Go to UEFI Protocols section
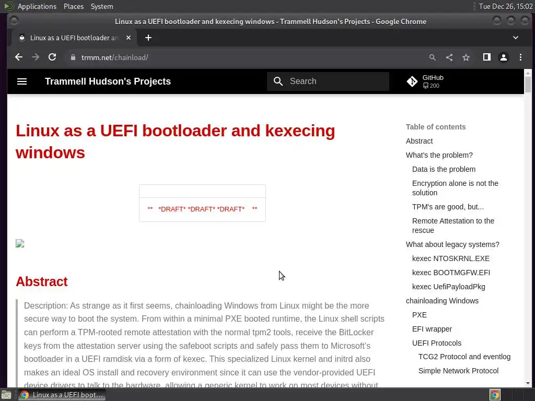 click(x=437, y=343)
